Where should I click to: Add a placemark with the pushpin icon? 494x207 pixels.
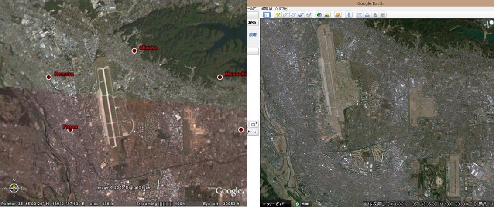click(278, 15)
